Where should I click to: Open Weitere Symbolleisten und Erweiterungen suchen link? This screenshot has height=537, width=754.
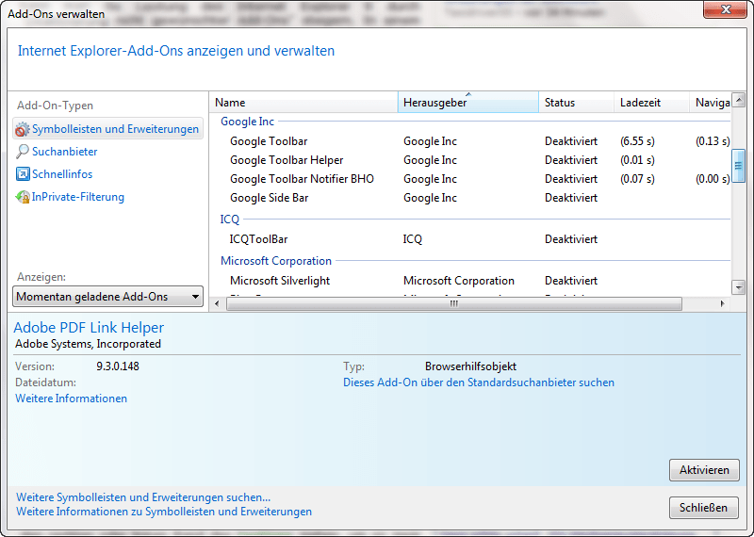pyautogui.click(x=143, y=497)
